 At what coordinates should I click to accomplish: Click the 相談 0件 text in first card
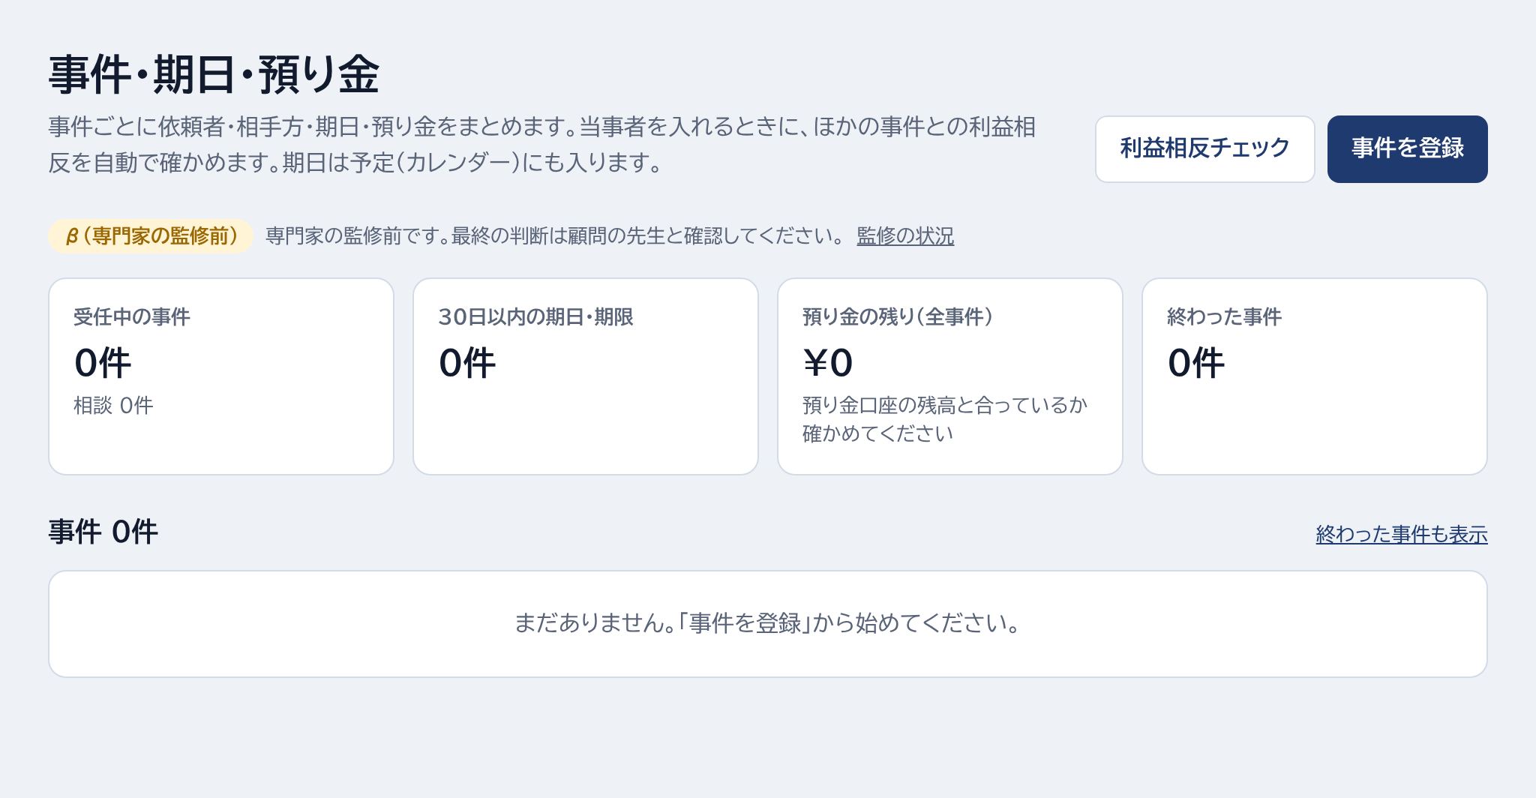tap(113, 406)
